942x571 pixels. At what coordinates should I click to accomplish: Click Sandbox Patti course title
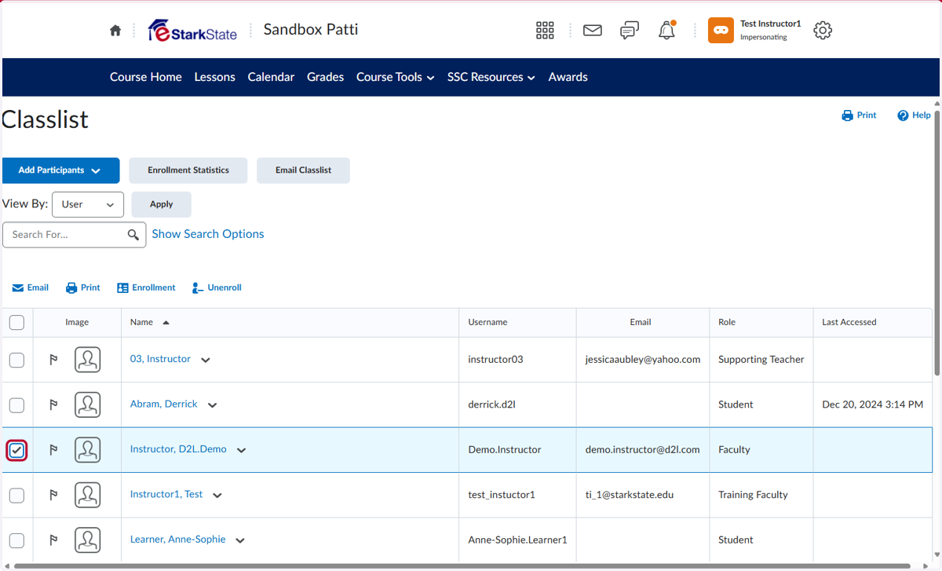pyautogui.click(x=311, y=30)
